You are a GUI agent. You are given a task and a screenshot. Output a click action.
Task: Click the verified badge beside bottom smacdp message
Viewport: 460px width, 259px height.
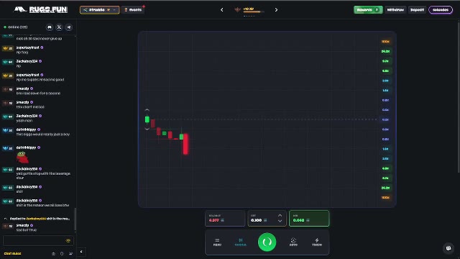(32, 225)
